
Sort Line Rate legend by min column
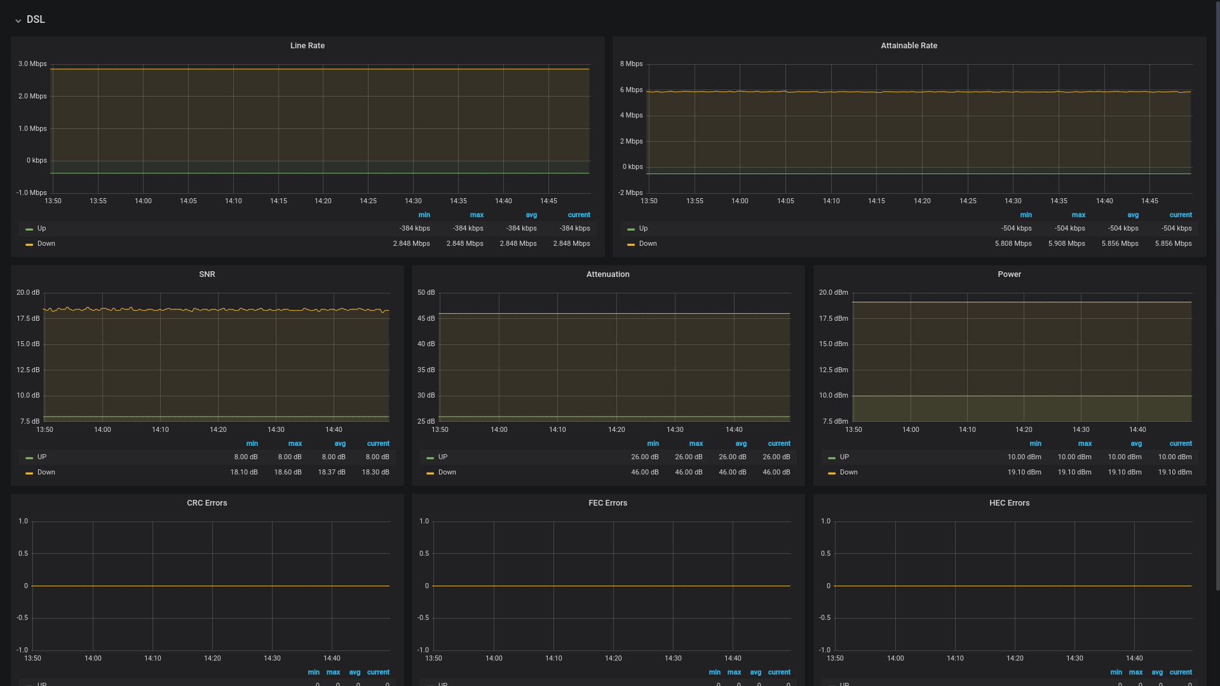coord(424,215)
